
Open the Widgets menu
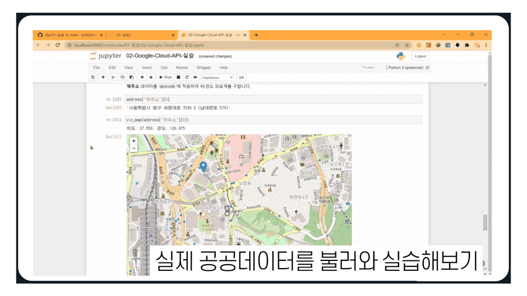tap(203, 67)
